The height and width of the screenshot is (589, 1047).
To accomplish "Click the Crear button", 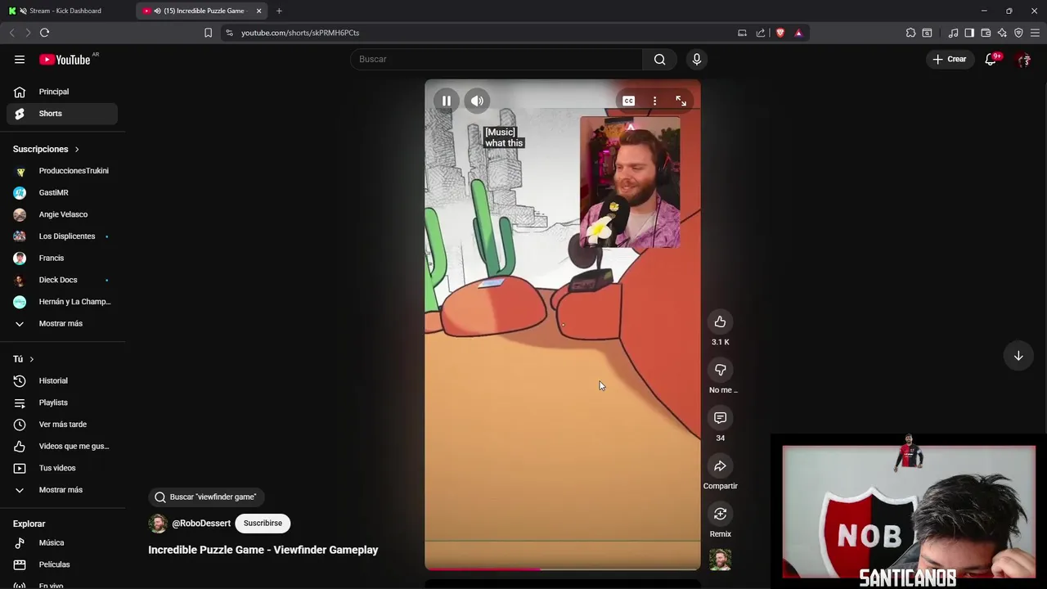I will [x=950, y=59].
